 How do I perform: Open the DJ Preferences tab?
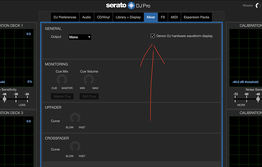point(65,17)
